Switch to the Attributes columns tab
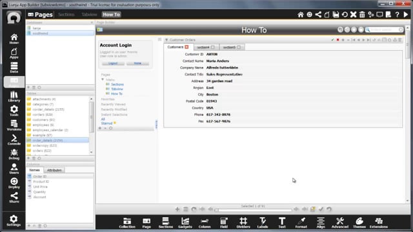Image resolution: width=413 pixels, height=232 pixels. pos(54,170)
